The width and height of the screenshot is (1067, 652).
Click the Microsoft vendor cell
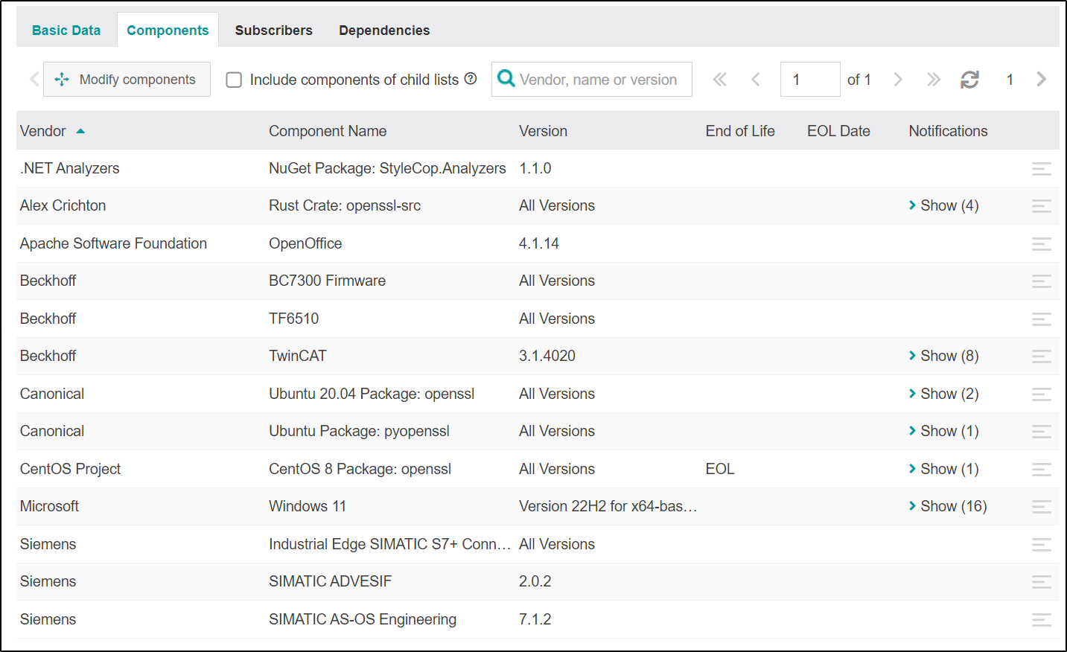coord(49,506)
